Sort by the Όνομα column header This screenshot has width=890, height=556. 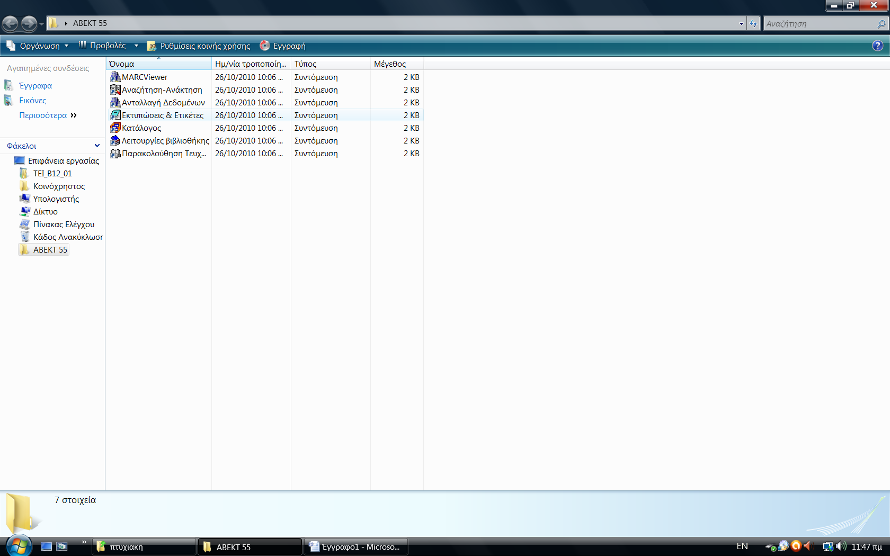point(158,64)
